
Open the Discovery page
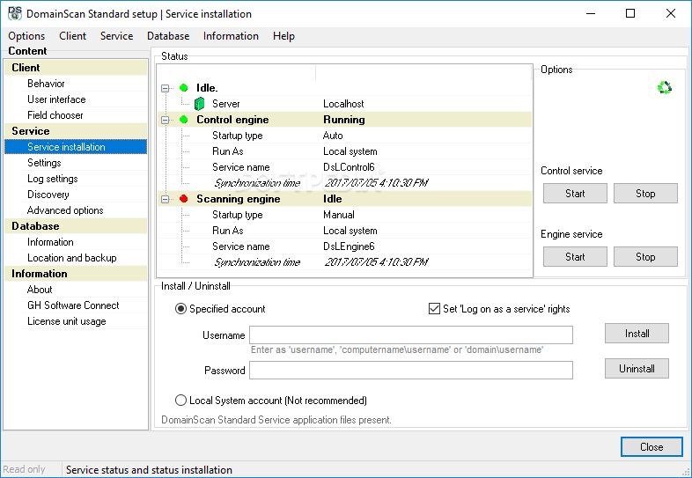point(48,195)
